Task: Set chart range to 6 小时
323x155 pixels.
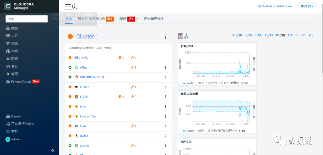Action: (269, 35)
